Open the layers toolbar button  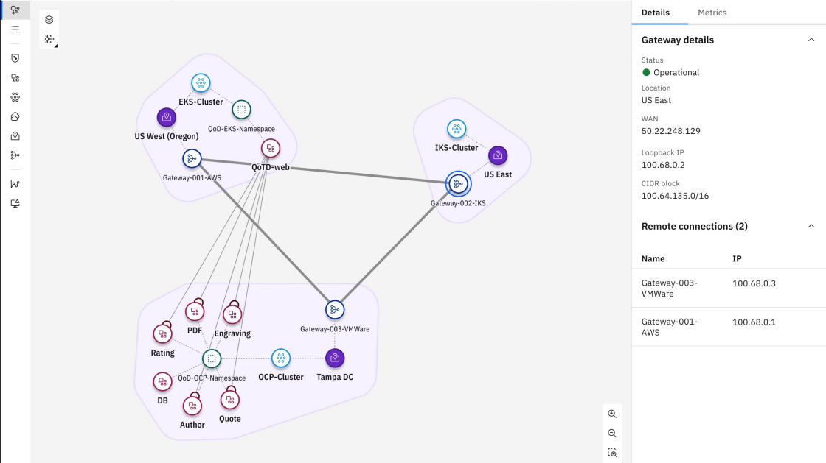49,20
